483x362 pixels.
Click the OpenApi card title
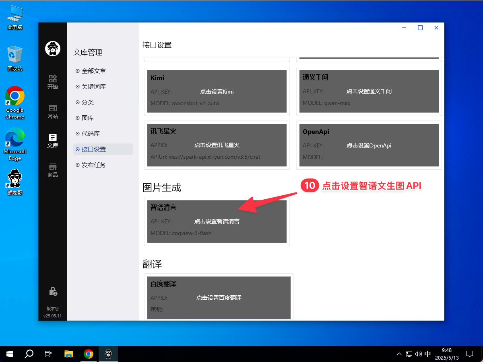click(316, 131)
